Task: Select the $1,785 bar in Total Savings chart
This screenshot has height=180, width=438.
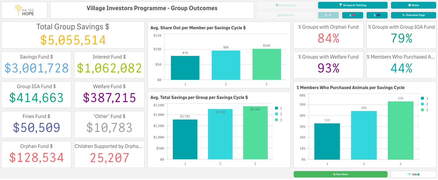Action: (x=185, y=139)
